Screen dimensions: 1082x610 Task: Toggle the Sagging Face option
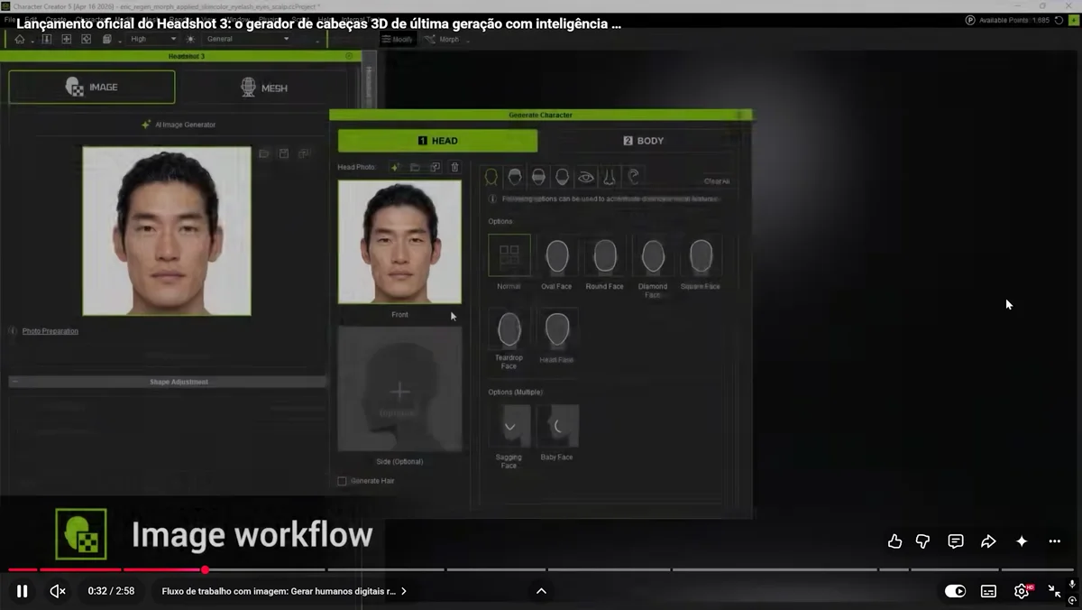pos(509,426)
